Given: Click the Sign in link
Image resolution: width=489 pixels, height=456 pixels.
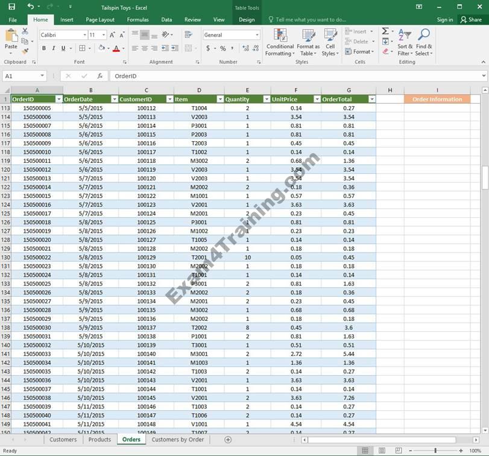Looking at the screenshot, I should pyautogui.click(x=445, y=19).
